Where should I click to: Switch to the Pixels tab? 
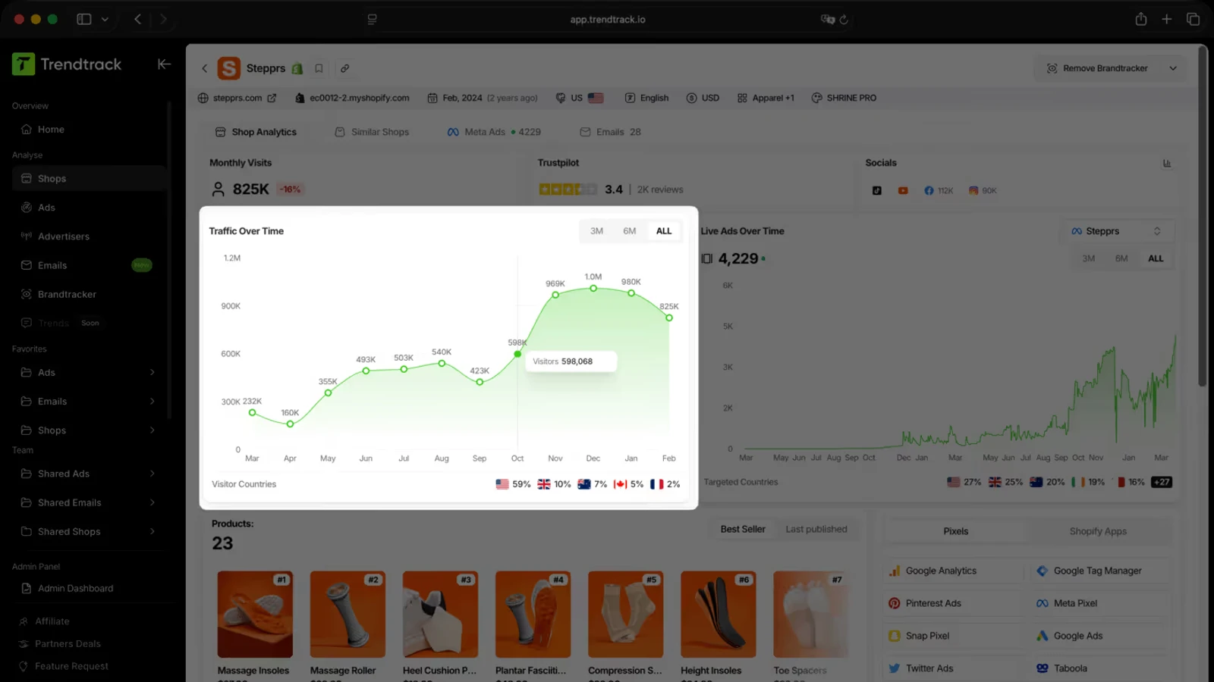click(x=955, y=531)
